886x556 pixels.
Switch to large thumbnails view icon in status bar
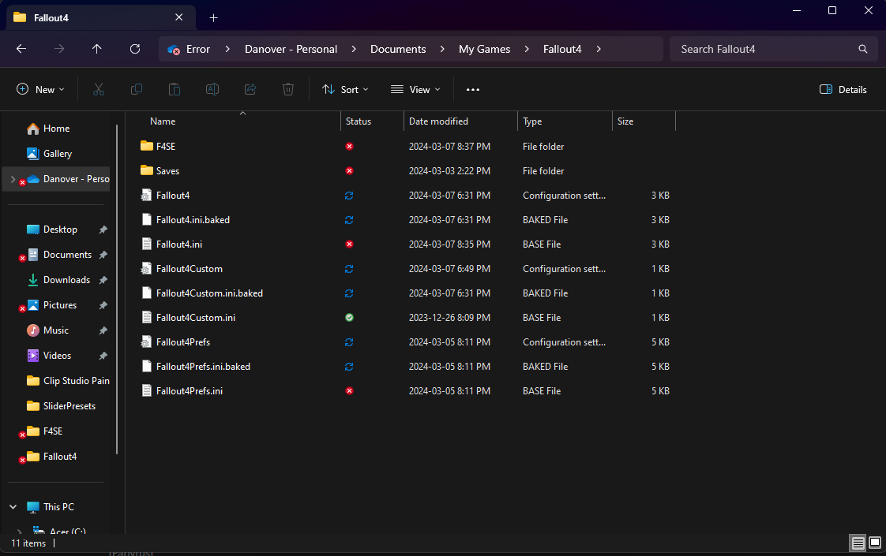pos(875,543)
